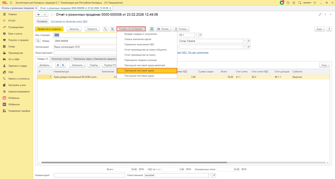Image resolution: width=335 pixels, height=179 pixels.
Task: Click the Комментарий input field
Action: point(87,175)
